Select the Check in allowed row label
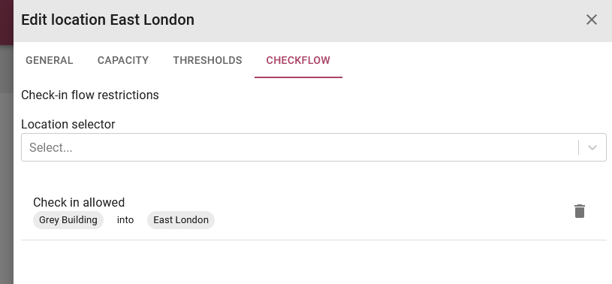This screenshot has width=612, height=284. pyautogui.click(x=79, y=202)
